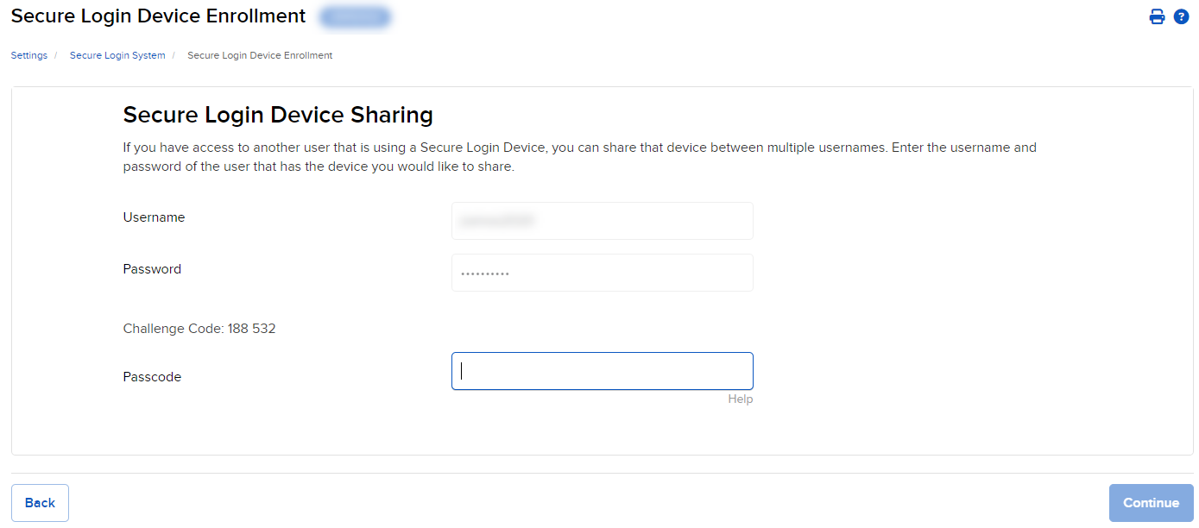Click the Secure Login Device Enrollment page title
1199x528 pixels.
(x=158, y=16)
